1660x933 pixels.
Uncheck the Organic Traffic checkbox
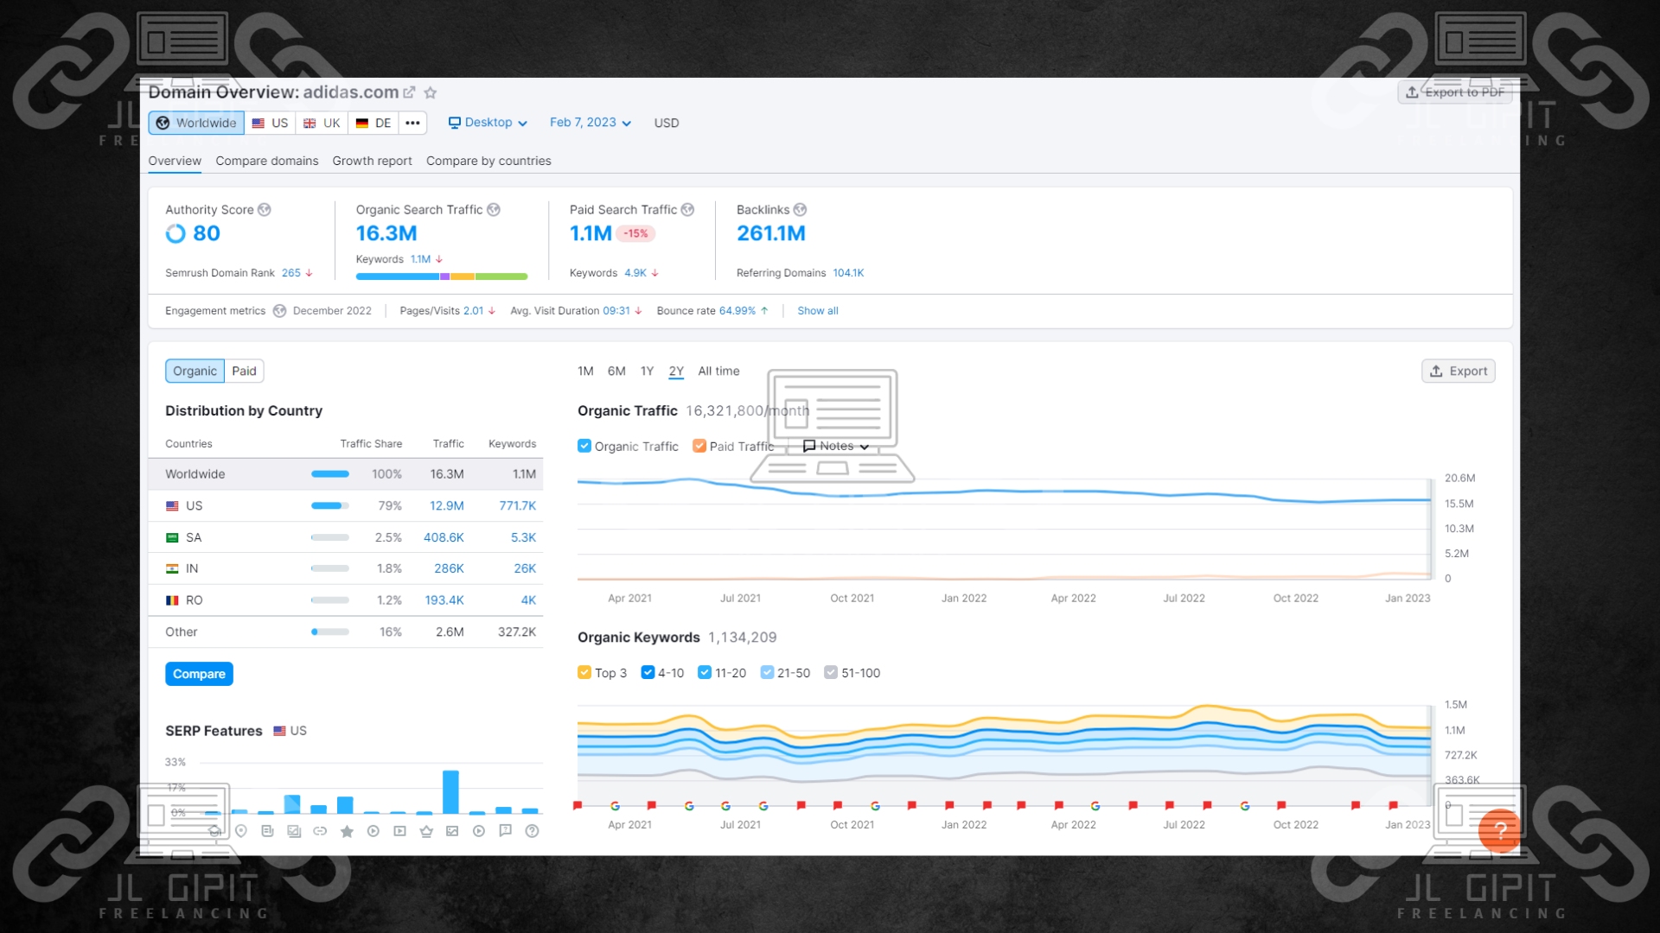click(584, 446)
